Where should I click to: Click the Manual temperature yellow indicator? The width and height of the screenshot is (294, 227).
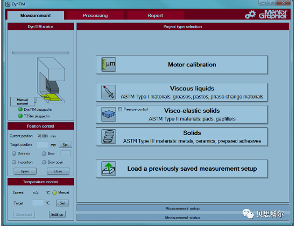point(54,192)
